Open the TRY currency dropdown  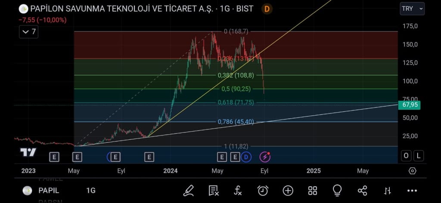(412, 9)
